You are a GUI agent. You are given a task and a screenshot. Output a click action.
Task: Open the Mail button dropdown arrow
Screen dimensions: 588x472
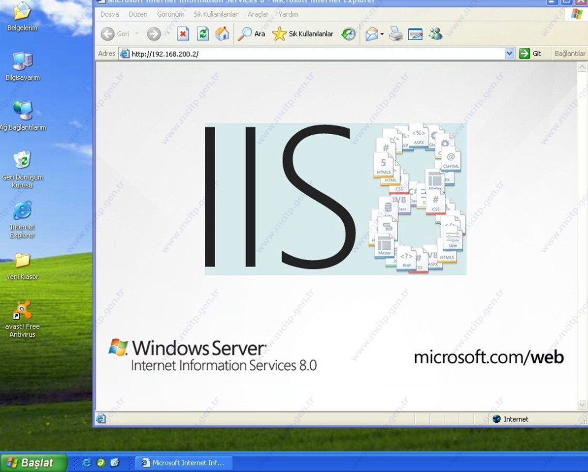[382, 34]
